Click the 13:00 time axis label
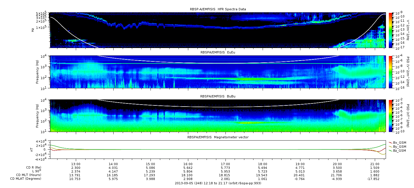 point(76,164)
